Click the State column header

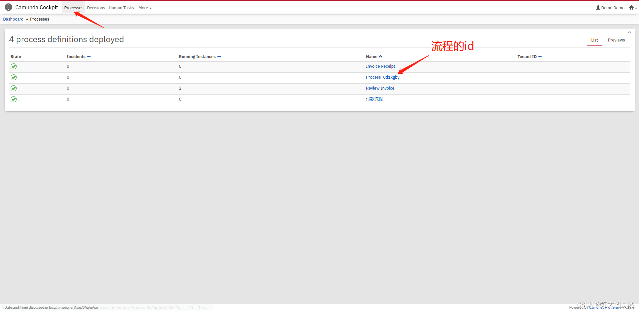click(x=16, y=57)
